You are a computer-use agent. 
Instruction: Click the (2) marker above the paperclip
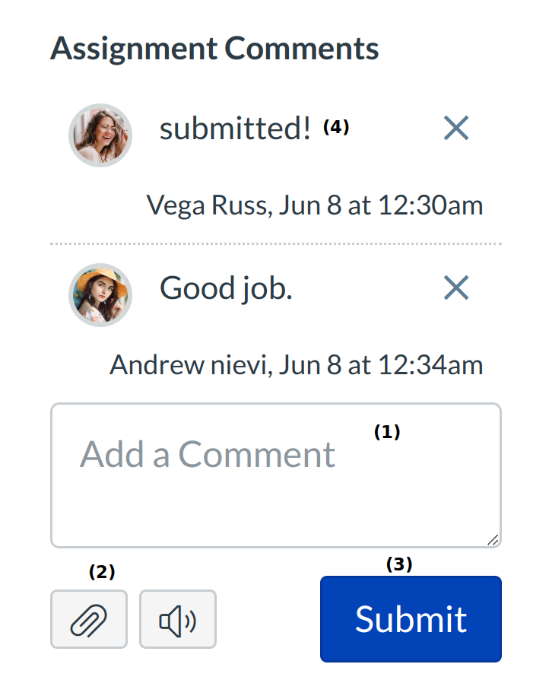[102, 572]
